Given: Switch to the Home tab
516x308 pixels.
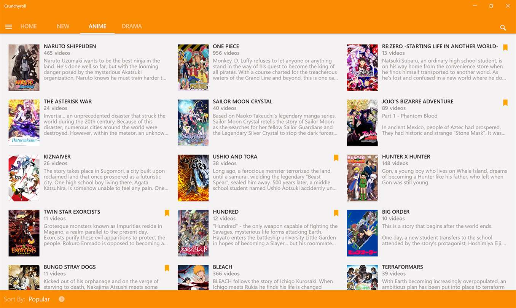Looking at the screenshot, I should (x=29, y=26).
